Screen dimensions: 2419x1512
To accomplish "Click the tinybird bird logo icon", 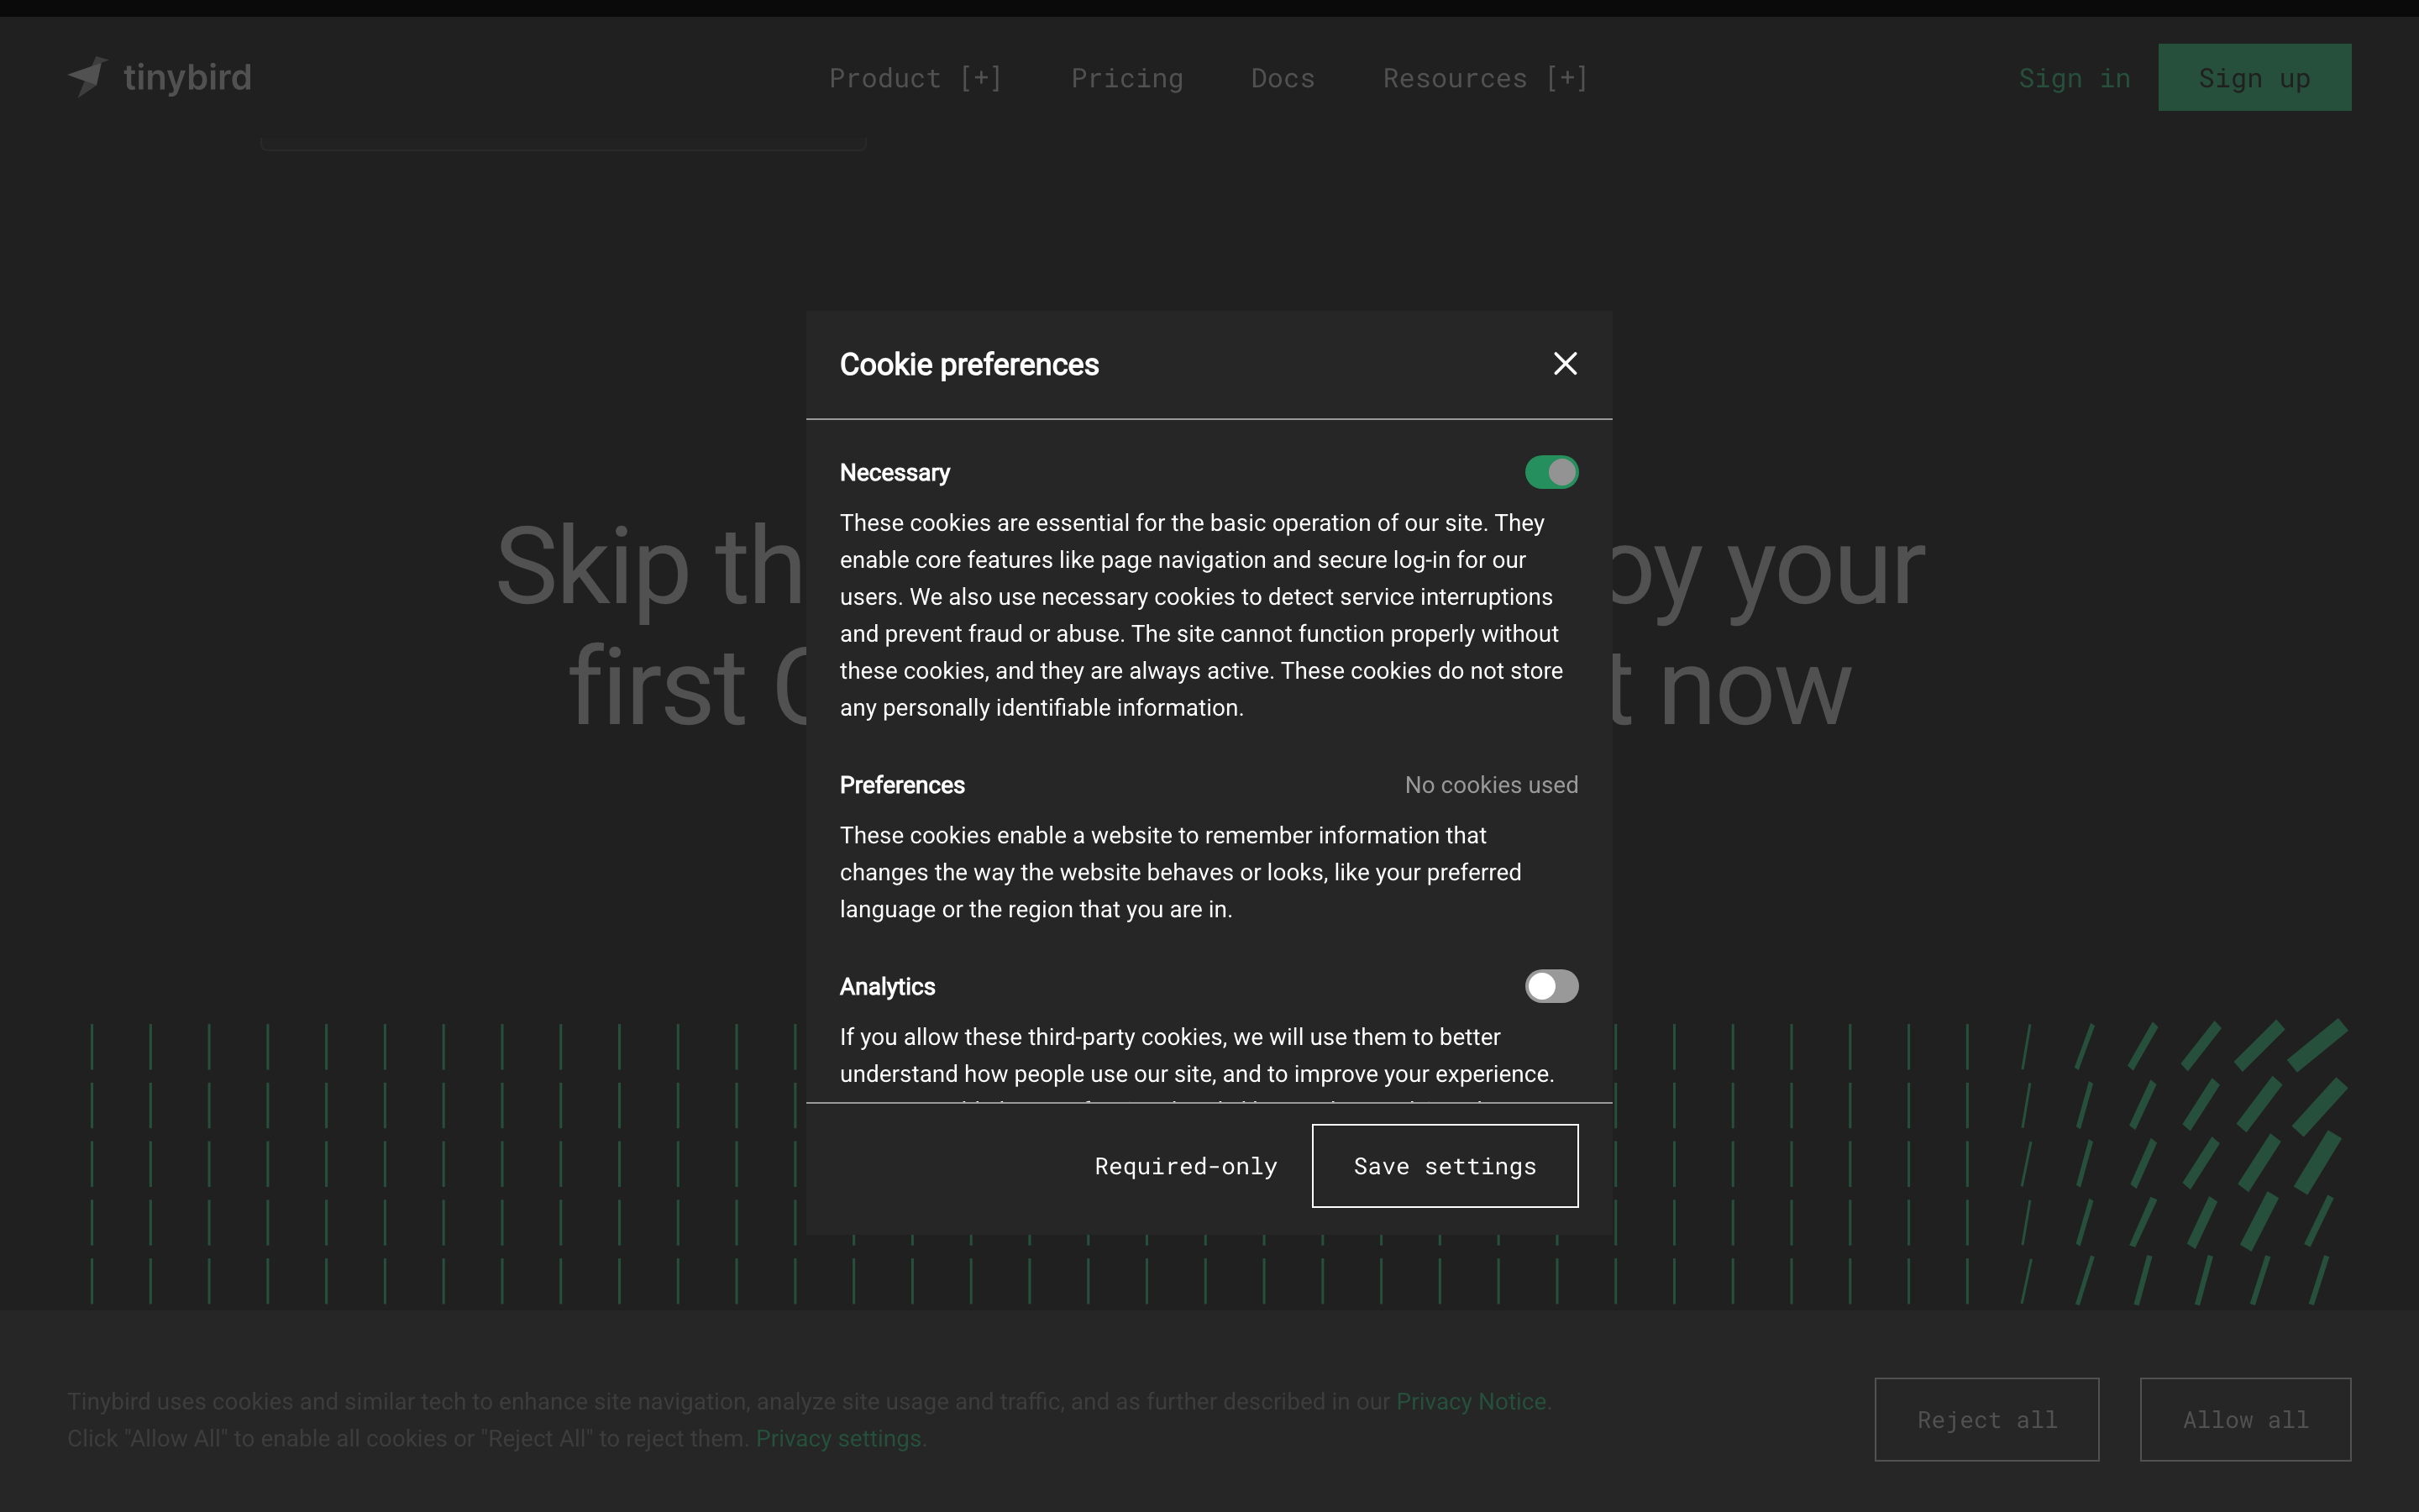I will 88,77.
